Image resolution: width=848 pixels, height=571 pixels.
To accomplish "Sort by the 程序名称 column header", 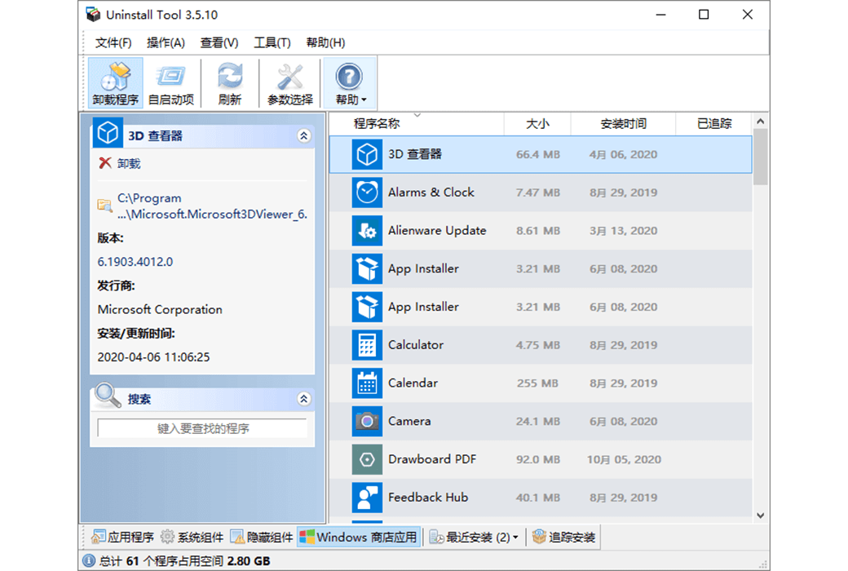I will coord(417,124).
